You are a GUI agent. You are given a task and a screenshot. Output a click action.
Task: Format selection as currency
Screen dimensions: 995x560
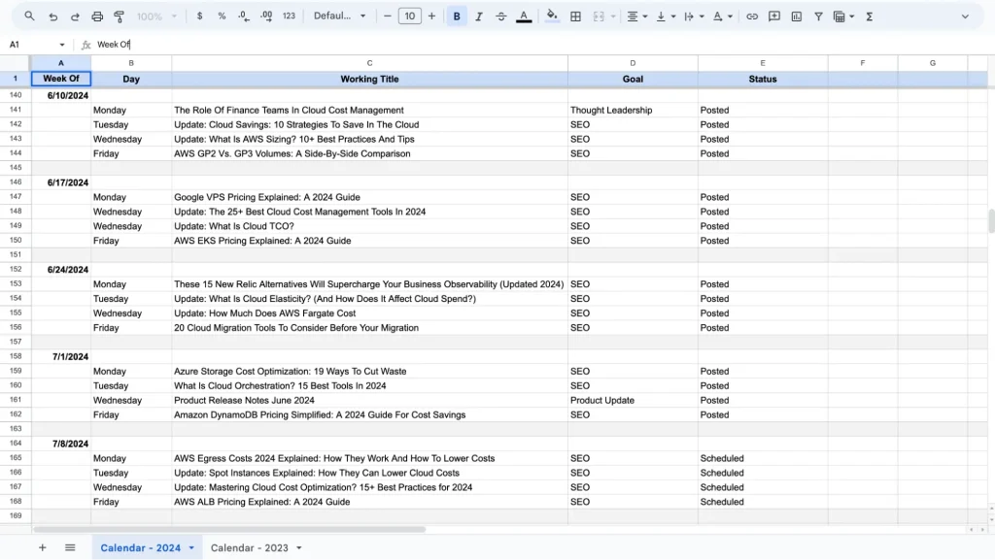tap(199, 16)
